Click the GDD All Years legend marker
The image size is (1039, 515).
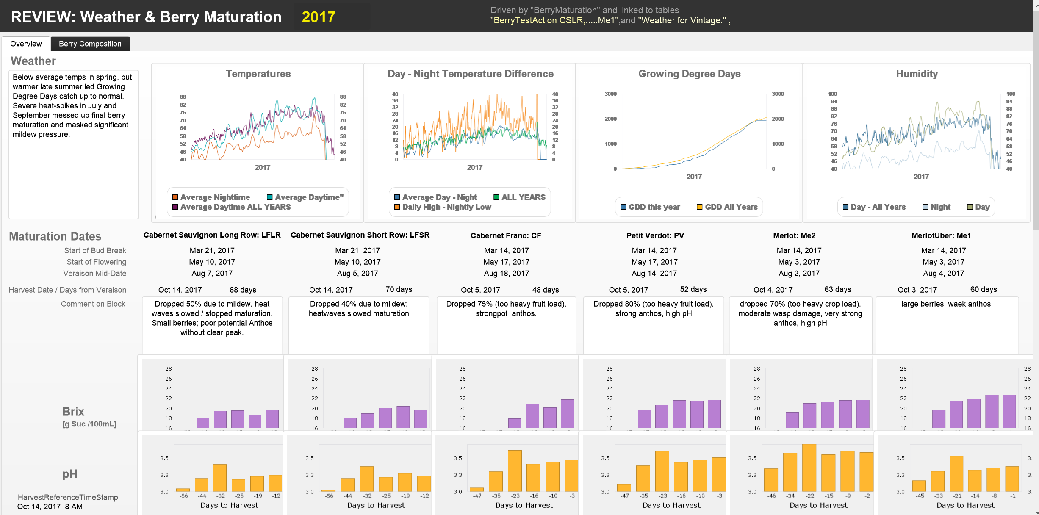(x=699, y=207)
